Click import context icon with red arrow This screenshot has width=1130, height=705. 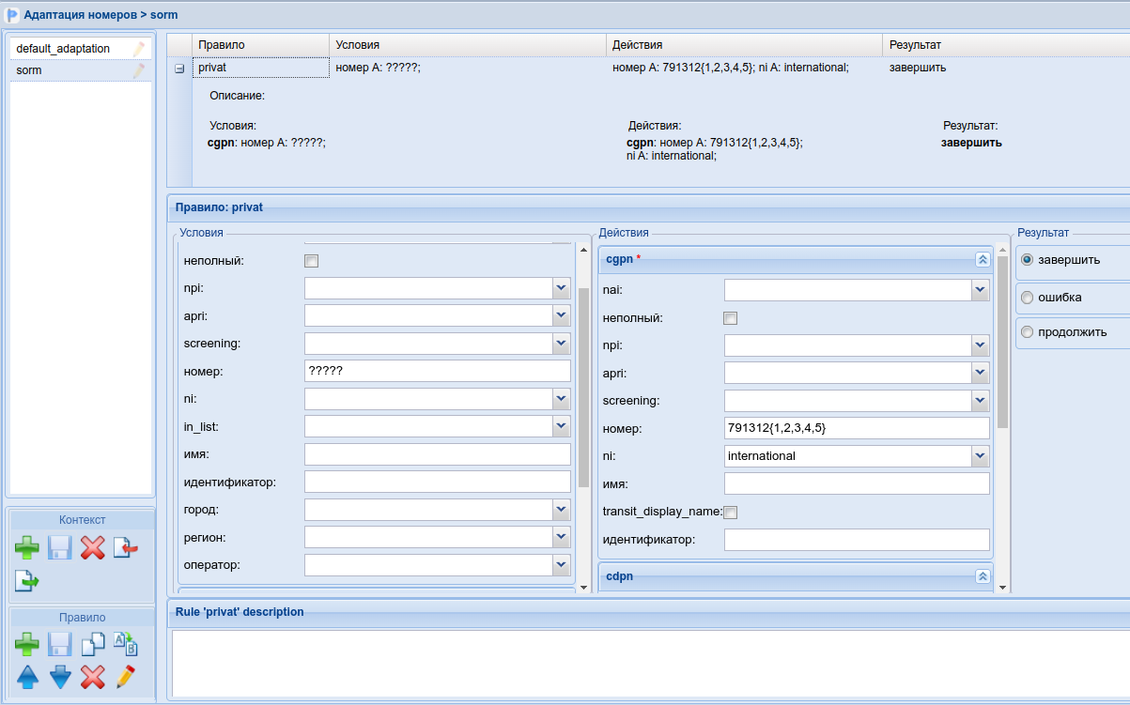tap(125, 548)
